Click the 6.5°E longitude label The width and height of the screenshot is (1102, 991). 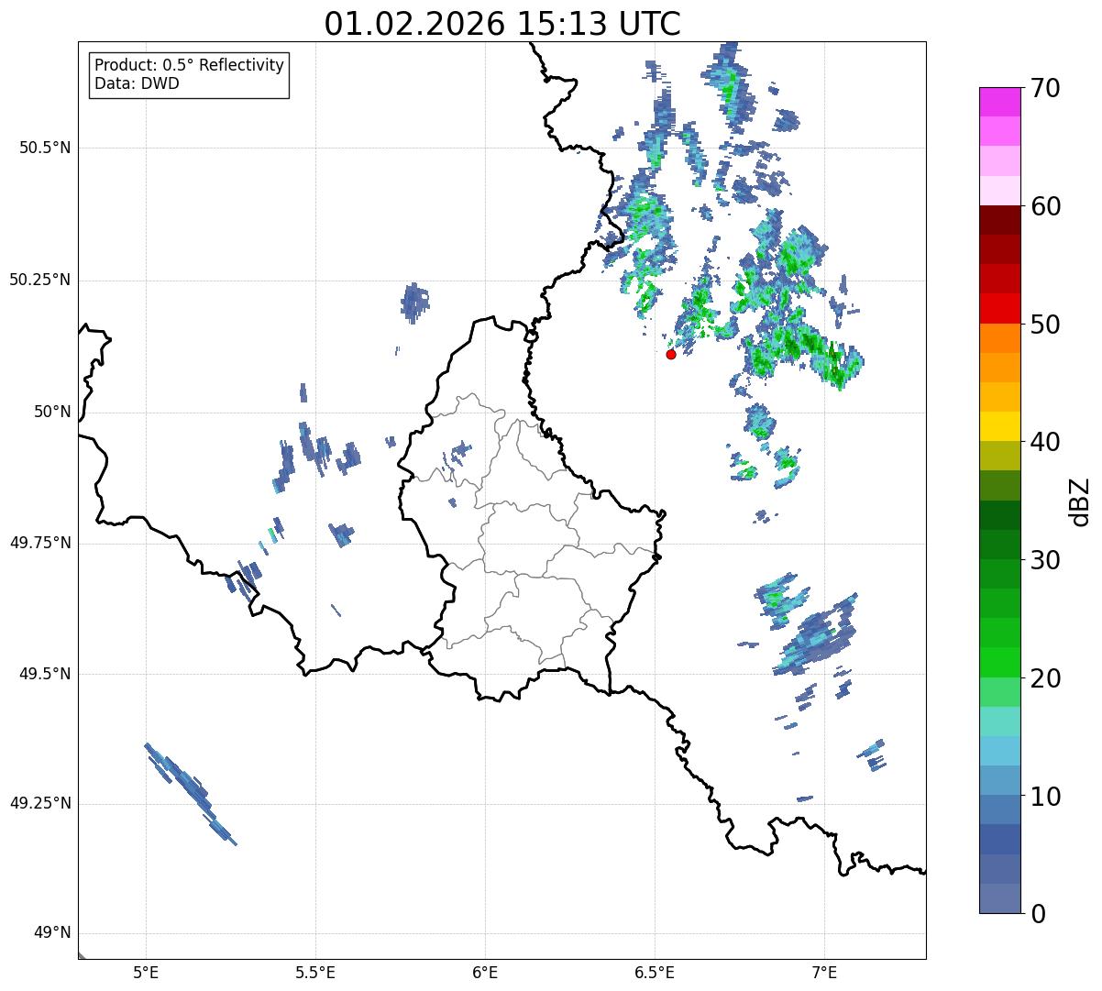(655, 972)
